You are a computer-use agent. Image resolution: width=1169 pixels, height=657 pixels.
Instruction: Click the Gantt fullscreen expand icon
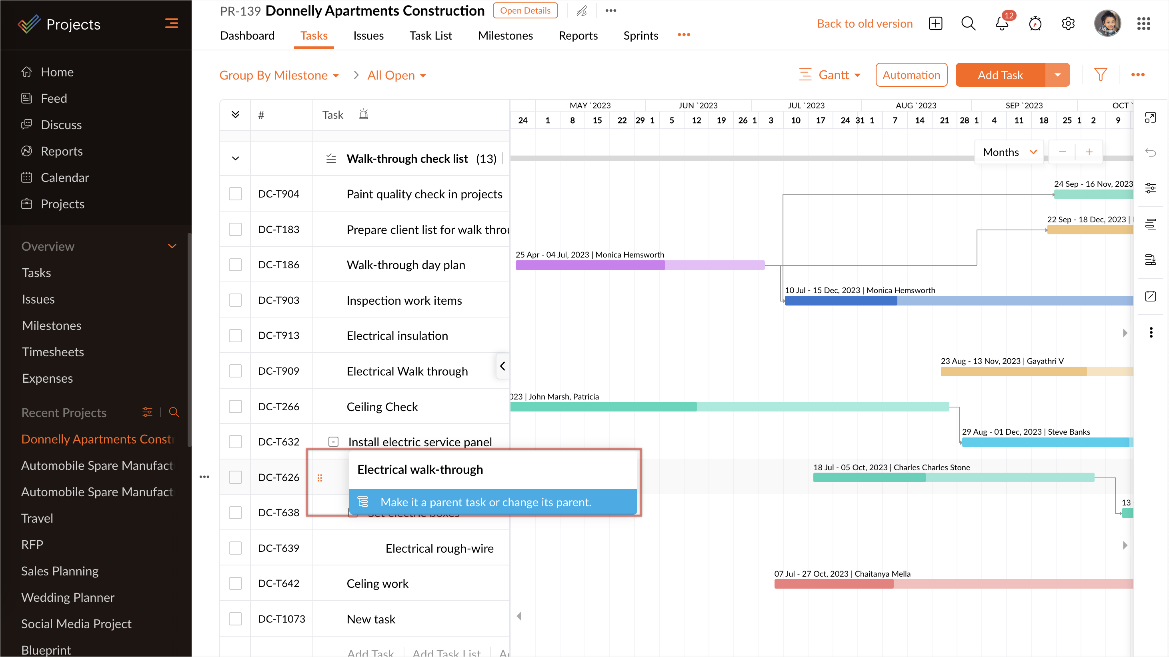point(1150,118)
